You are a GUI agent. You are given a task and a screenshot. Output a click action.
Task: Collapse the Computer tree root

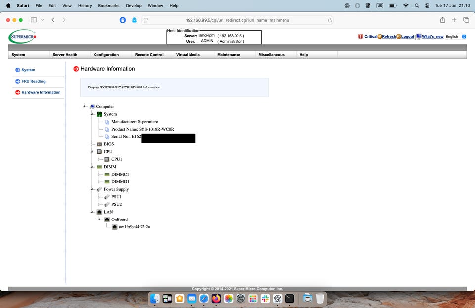tap(84, 106)
